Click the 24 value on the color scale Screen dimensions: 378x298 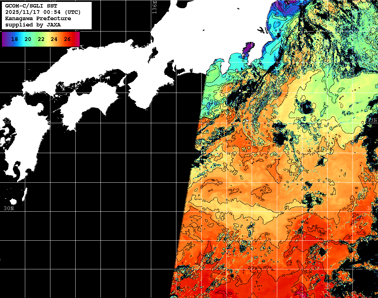click(x=54, y=39)
